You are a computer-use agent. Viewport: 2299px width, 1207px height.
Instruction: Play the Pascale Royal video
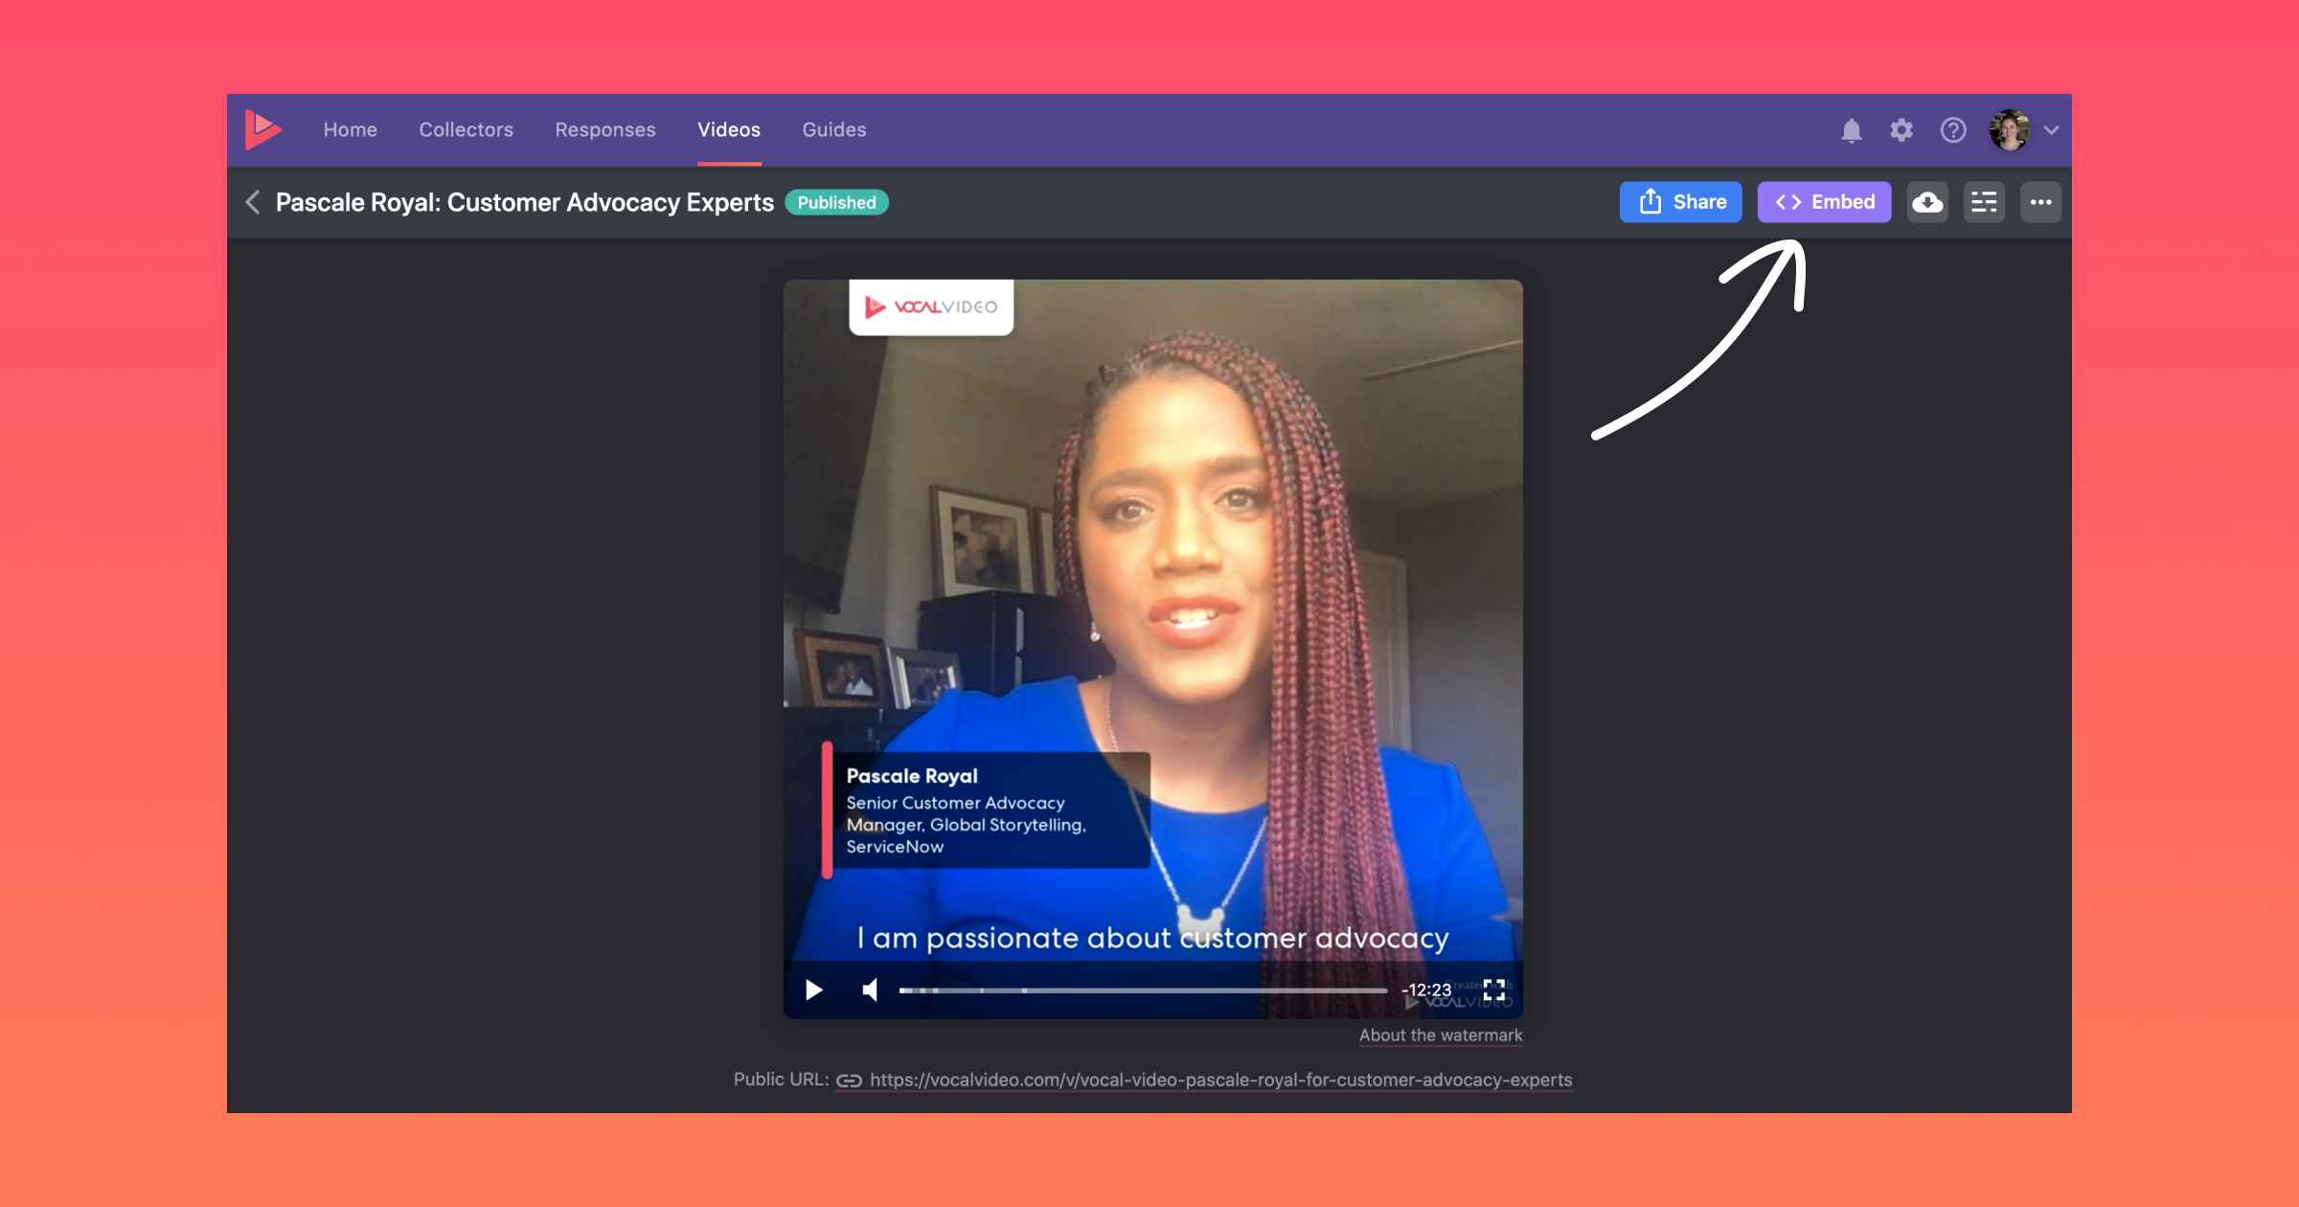tap(814, 990)
